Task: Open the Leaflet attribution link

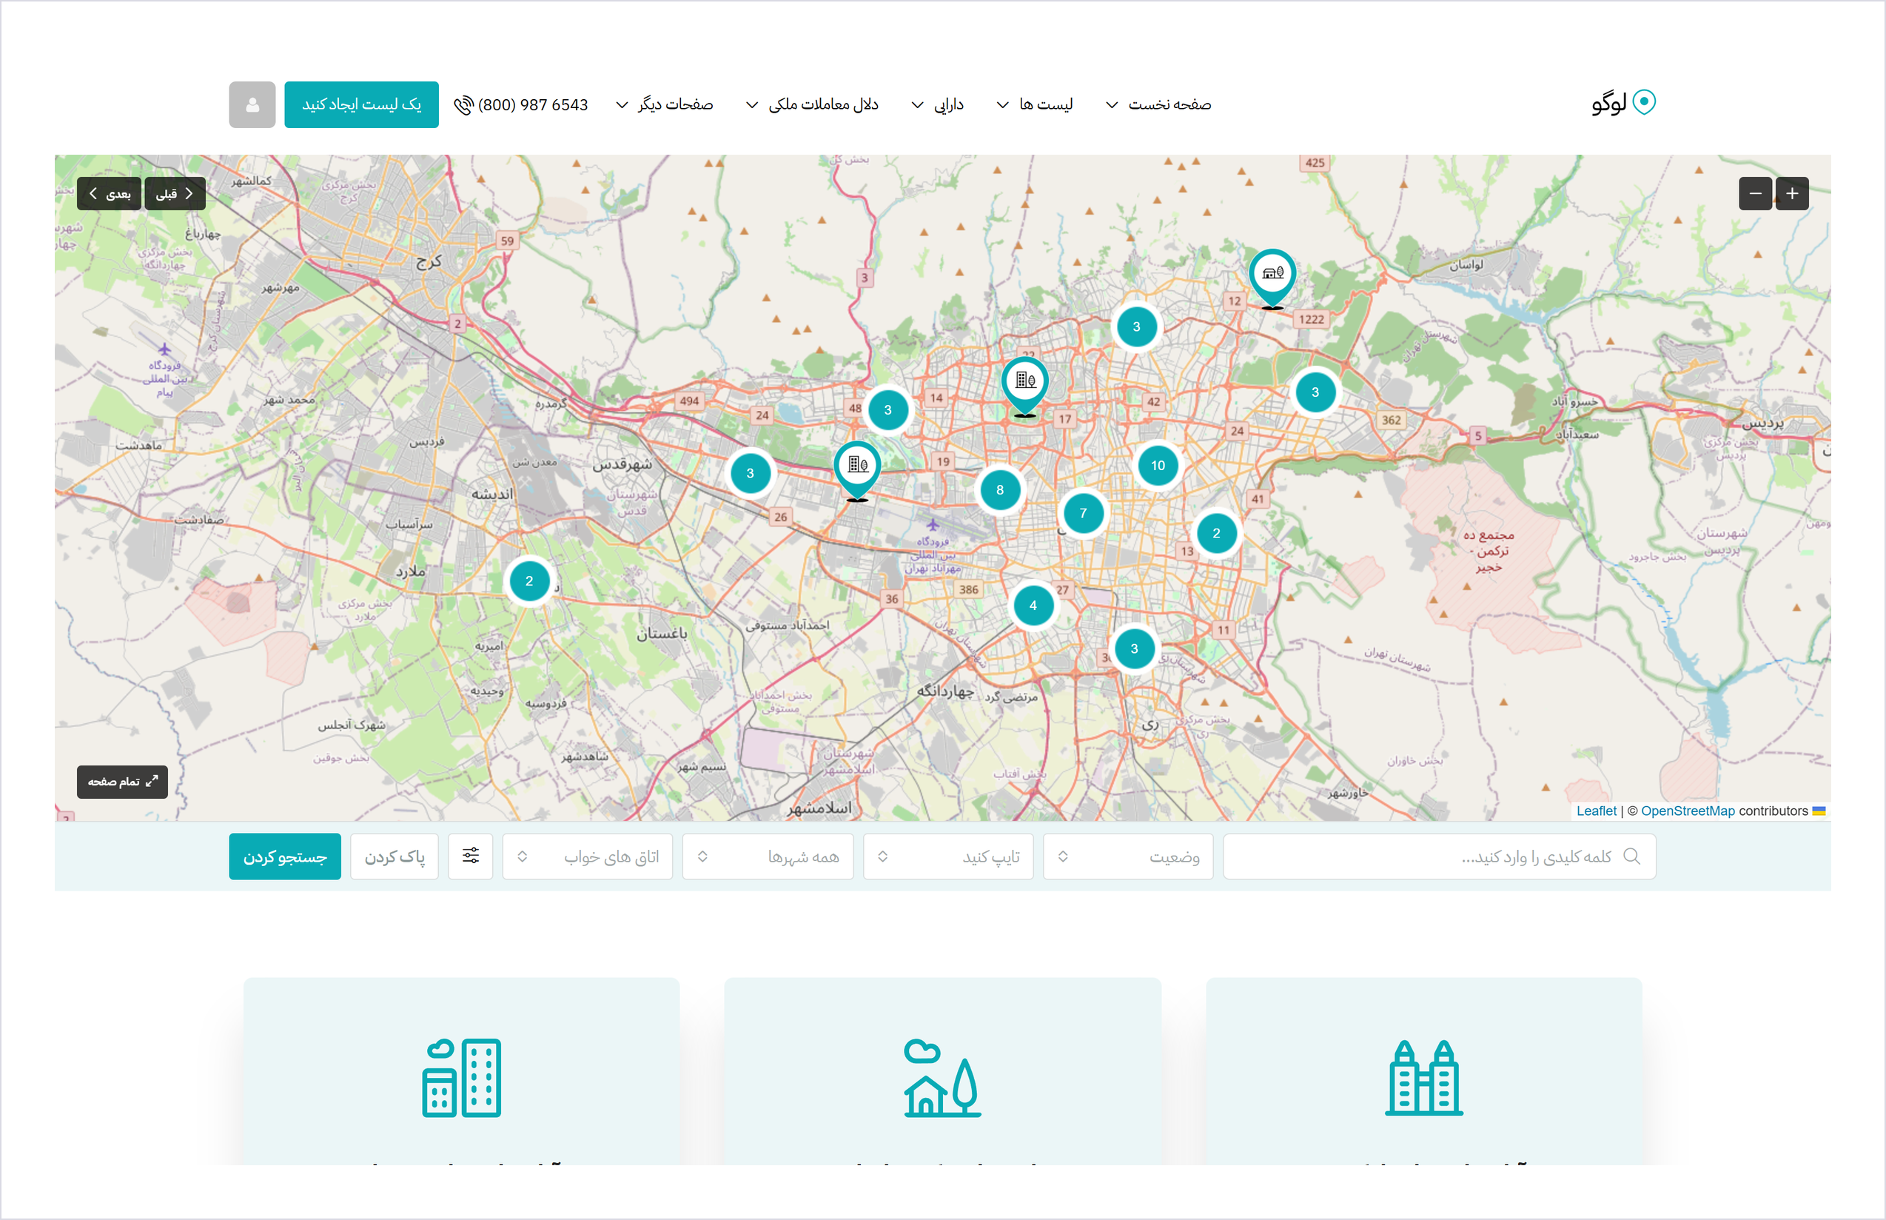Action: [x=1596, y=811]
